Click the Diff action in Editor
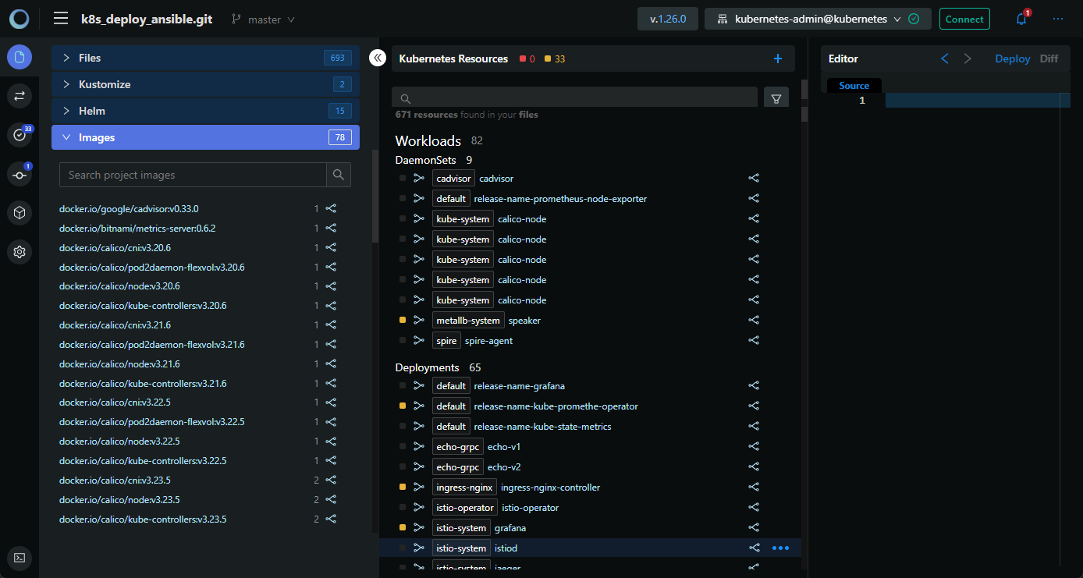This screenshot has height=578, width=1083. [1049, 59]
